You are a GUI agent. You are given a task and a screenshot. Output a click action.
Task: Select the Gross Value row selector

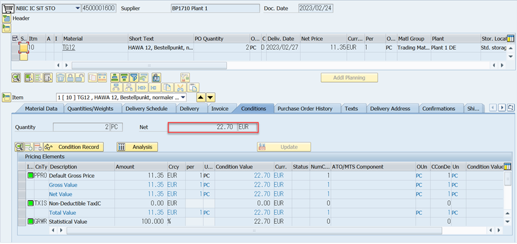21,185
